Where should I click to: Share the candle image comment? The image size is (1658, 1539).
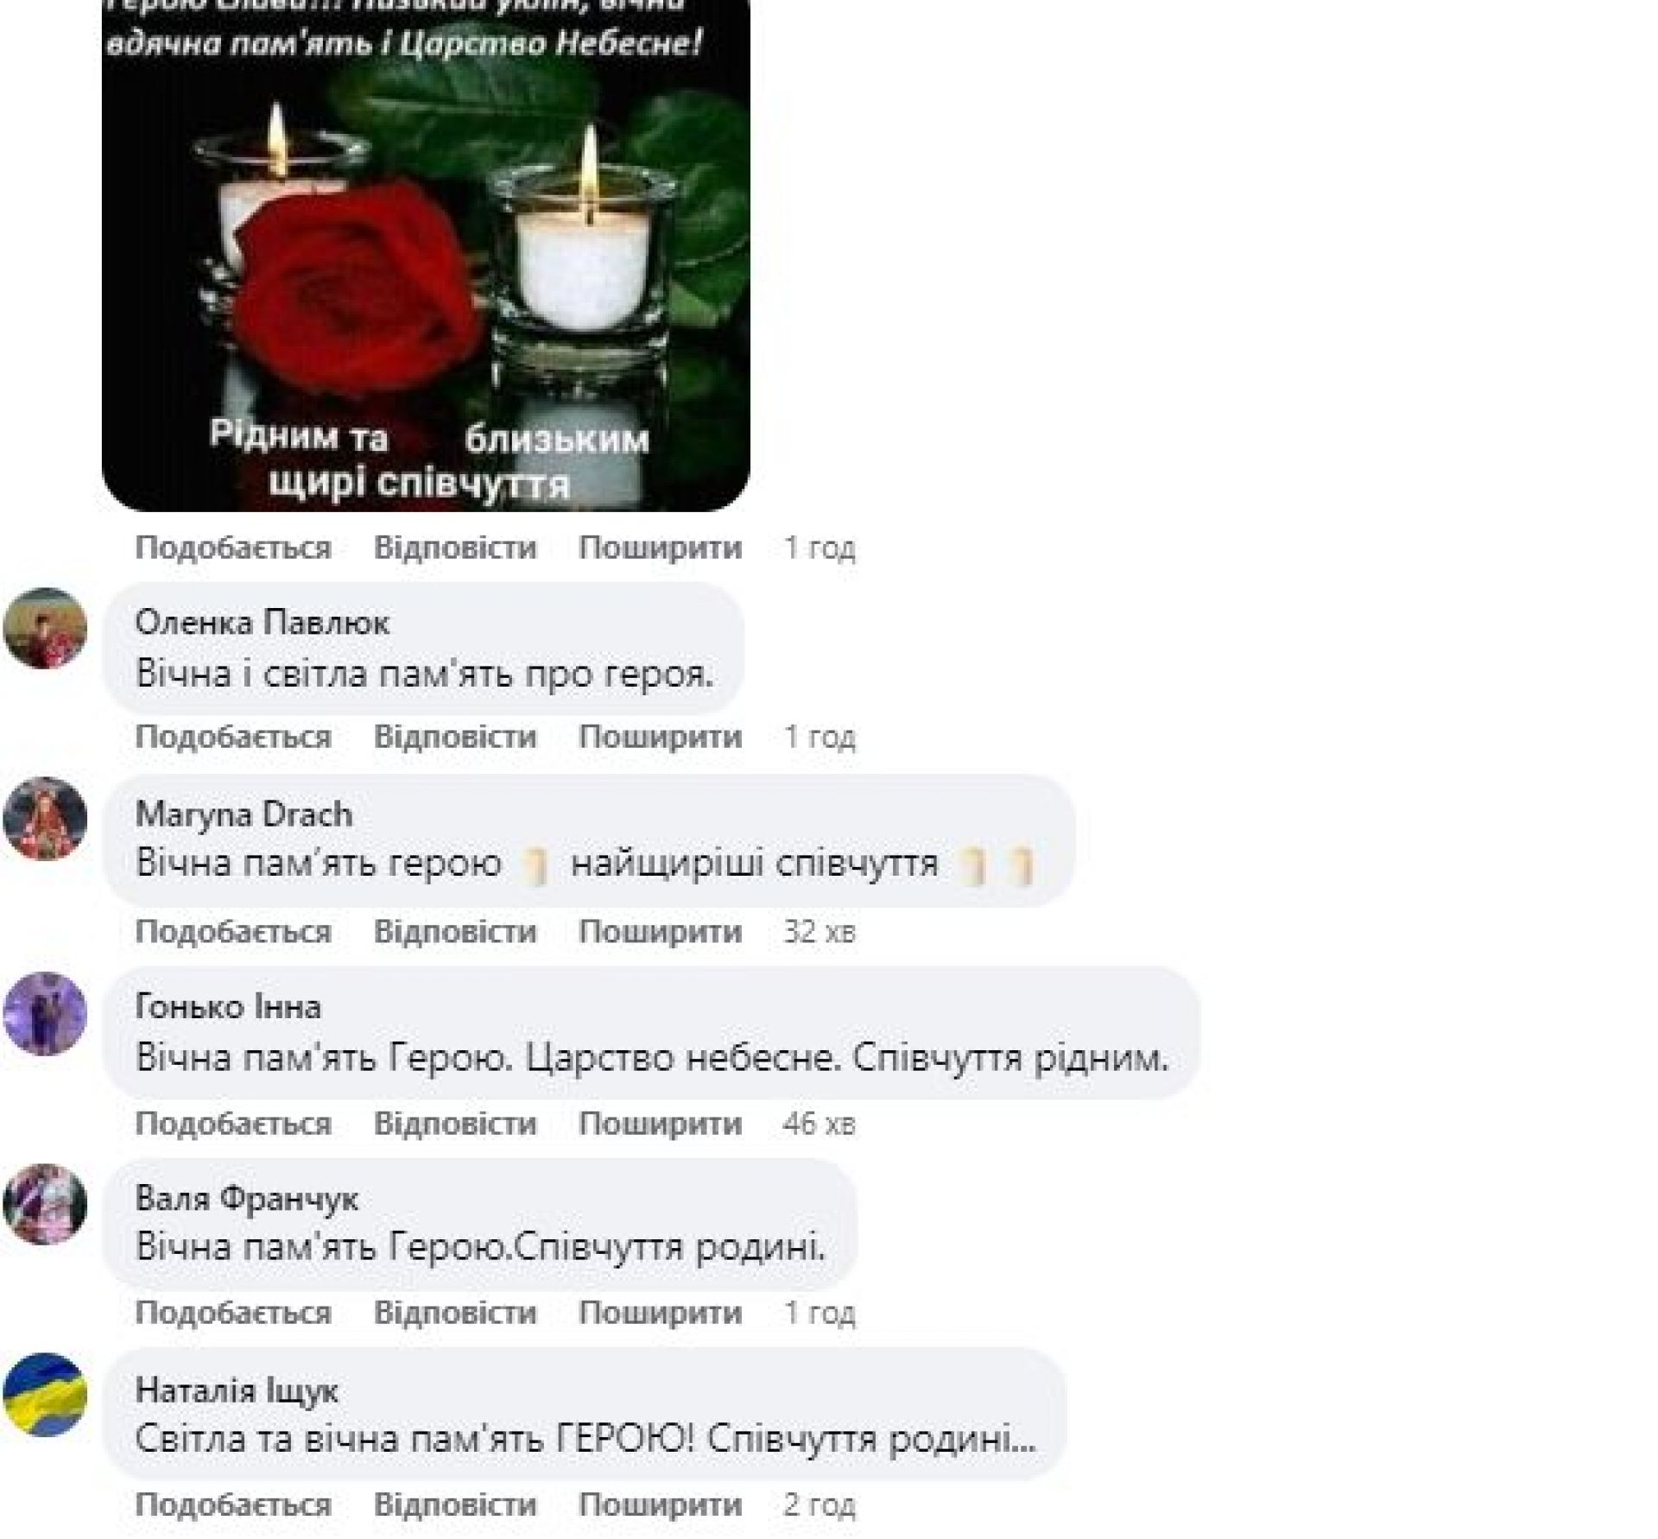pyautogui.click(x=660, y=548)
